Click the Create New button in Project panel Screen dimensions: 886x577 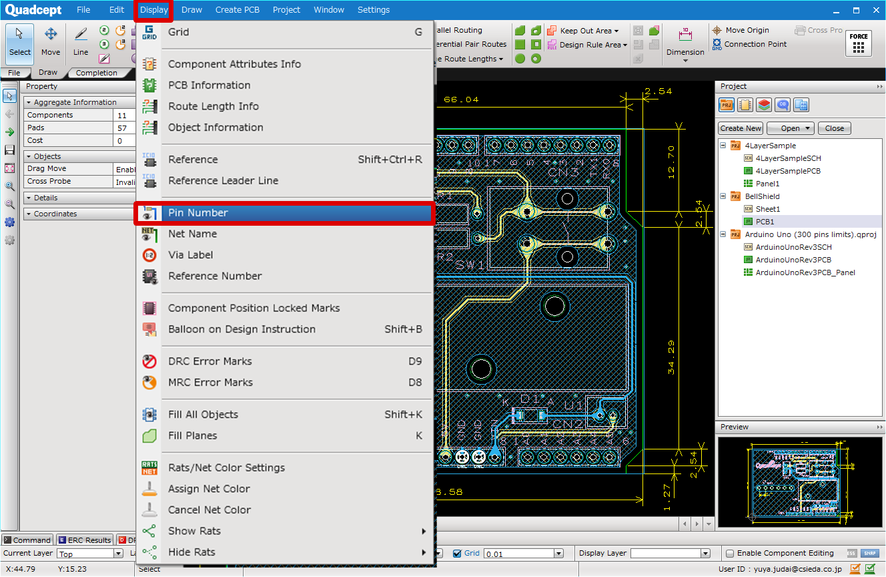point(740,128)
